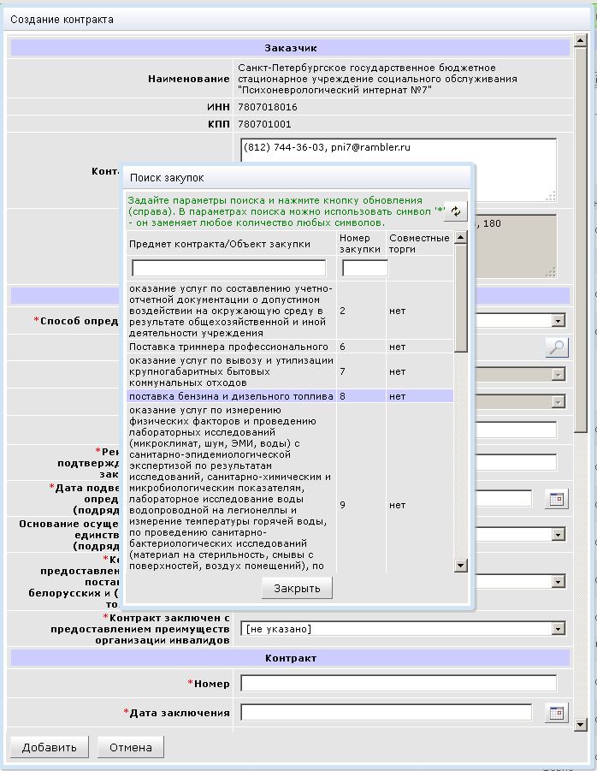Click the Контракт section header
Image resolution: width=597 pixels, height=771 pixels.
coord(291,658)
